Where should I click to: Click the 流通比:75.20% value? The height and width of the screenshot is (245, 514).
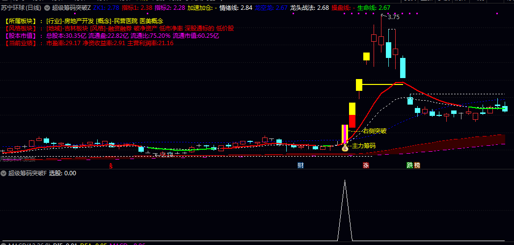coord(150,36)
